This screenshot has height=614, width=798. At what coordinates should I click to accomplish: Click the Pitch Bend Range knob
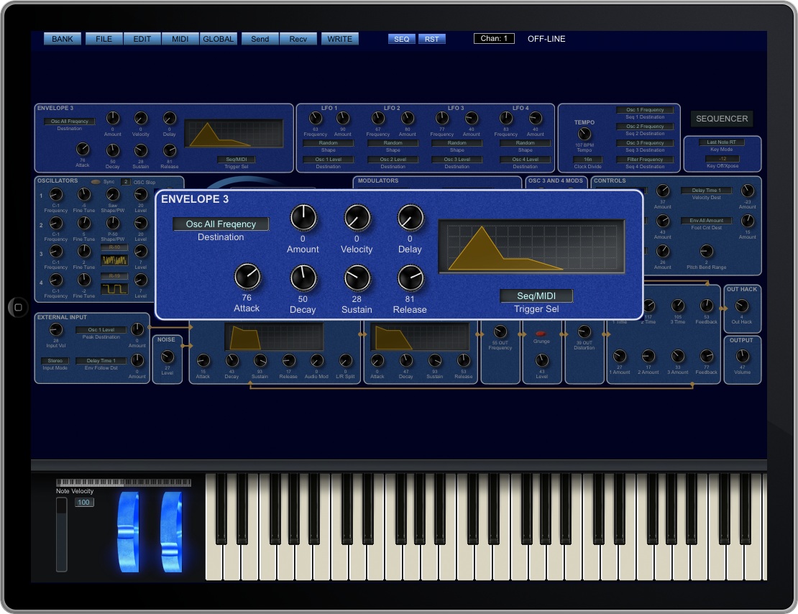click(707, 251)
